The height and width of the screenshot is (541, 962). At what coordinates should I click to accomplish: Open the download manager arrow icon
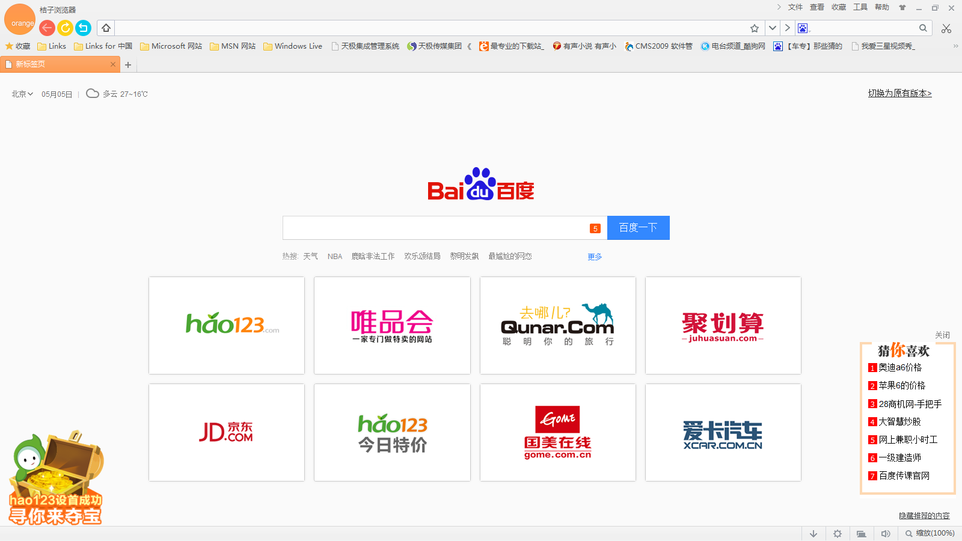[x=813, y=533]
